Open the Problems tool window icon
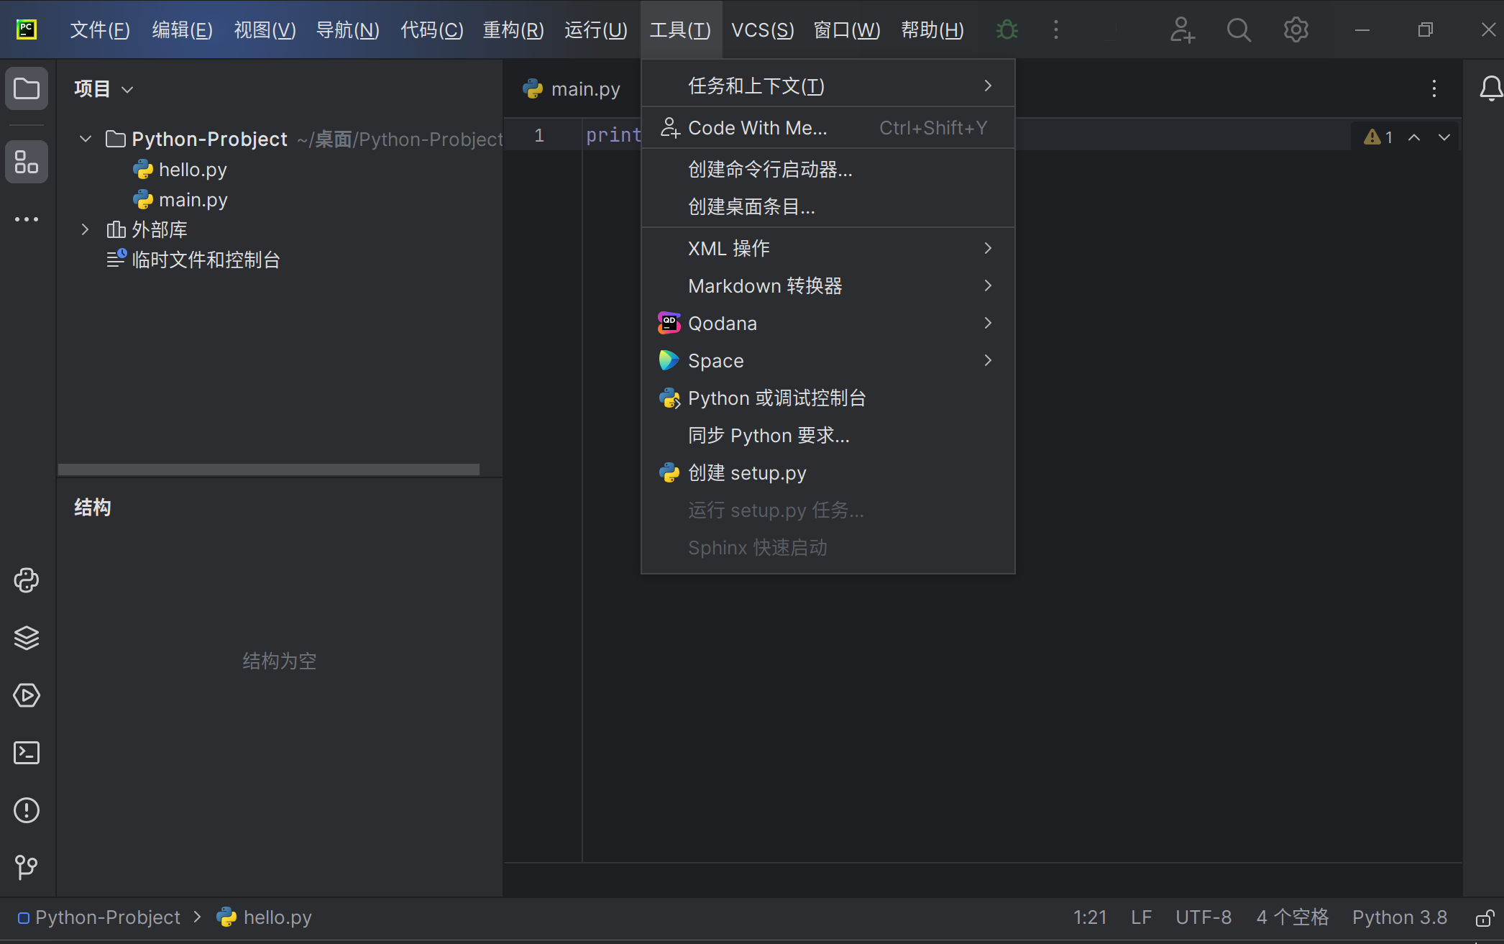This screenshot has width=1504, height=944. coord(27,810)
